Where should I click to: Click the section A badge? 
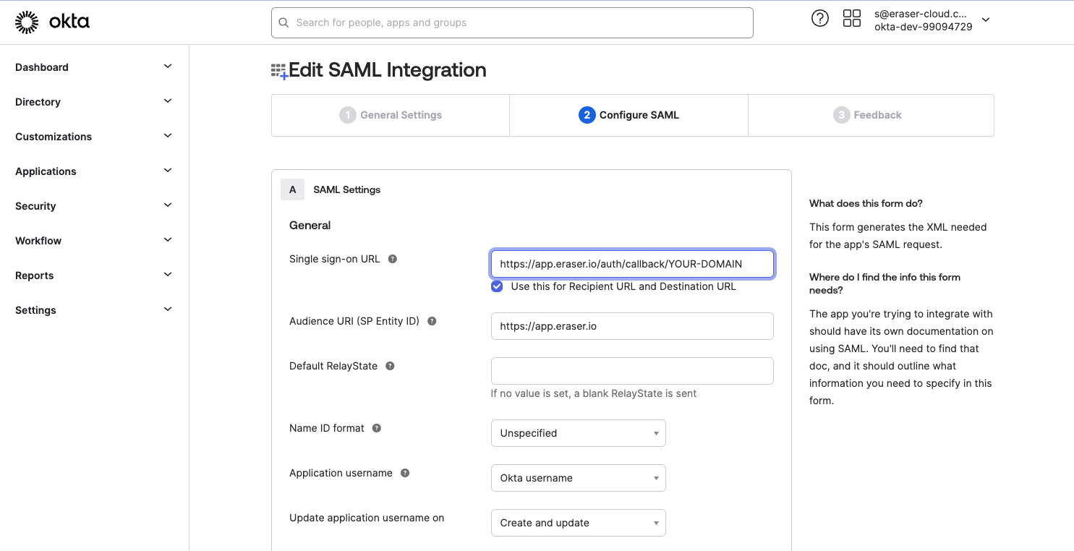click(x=292, y=189)
